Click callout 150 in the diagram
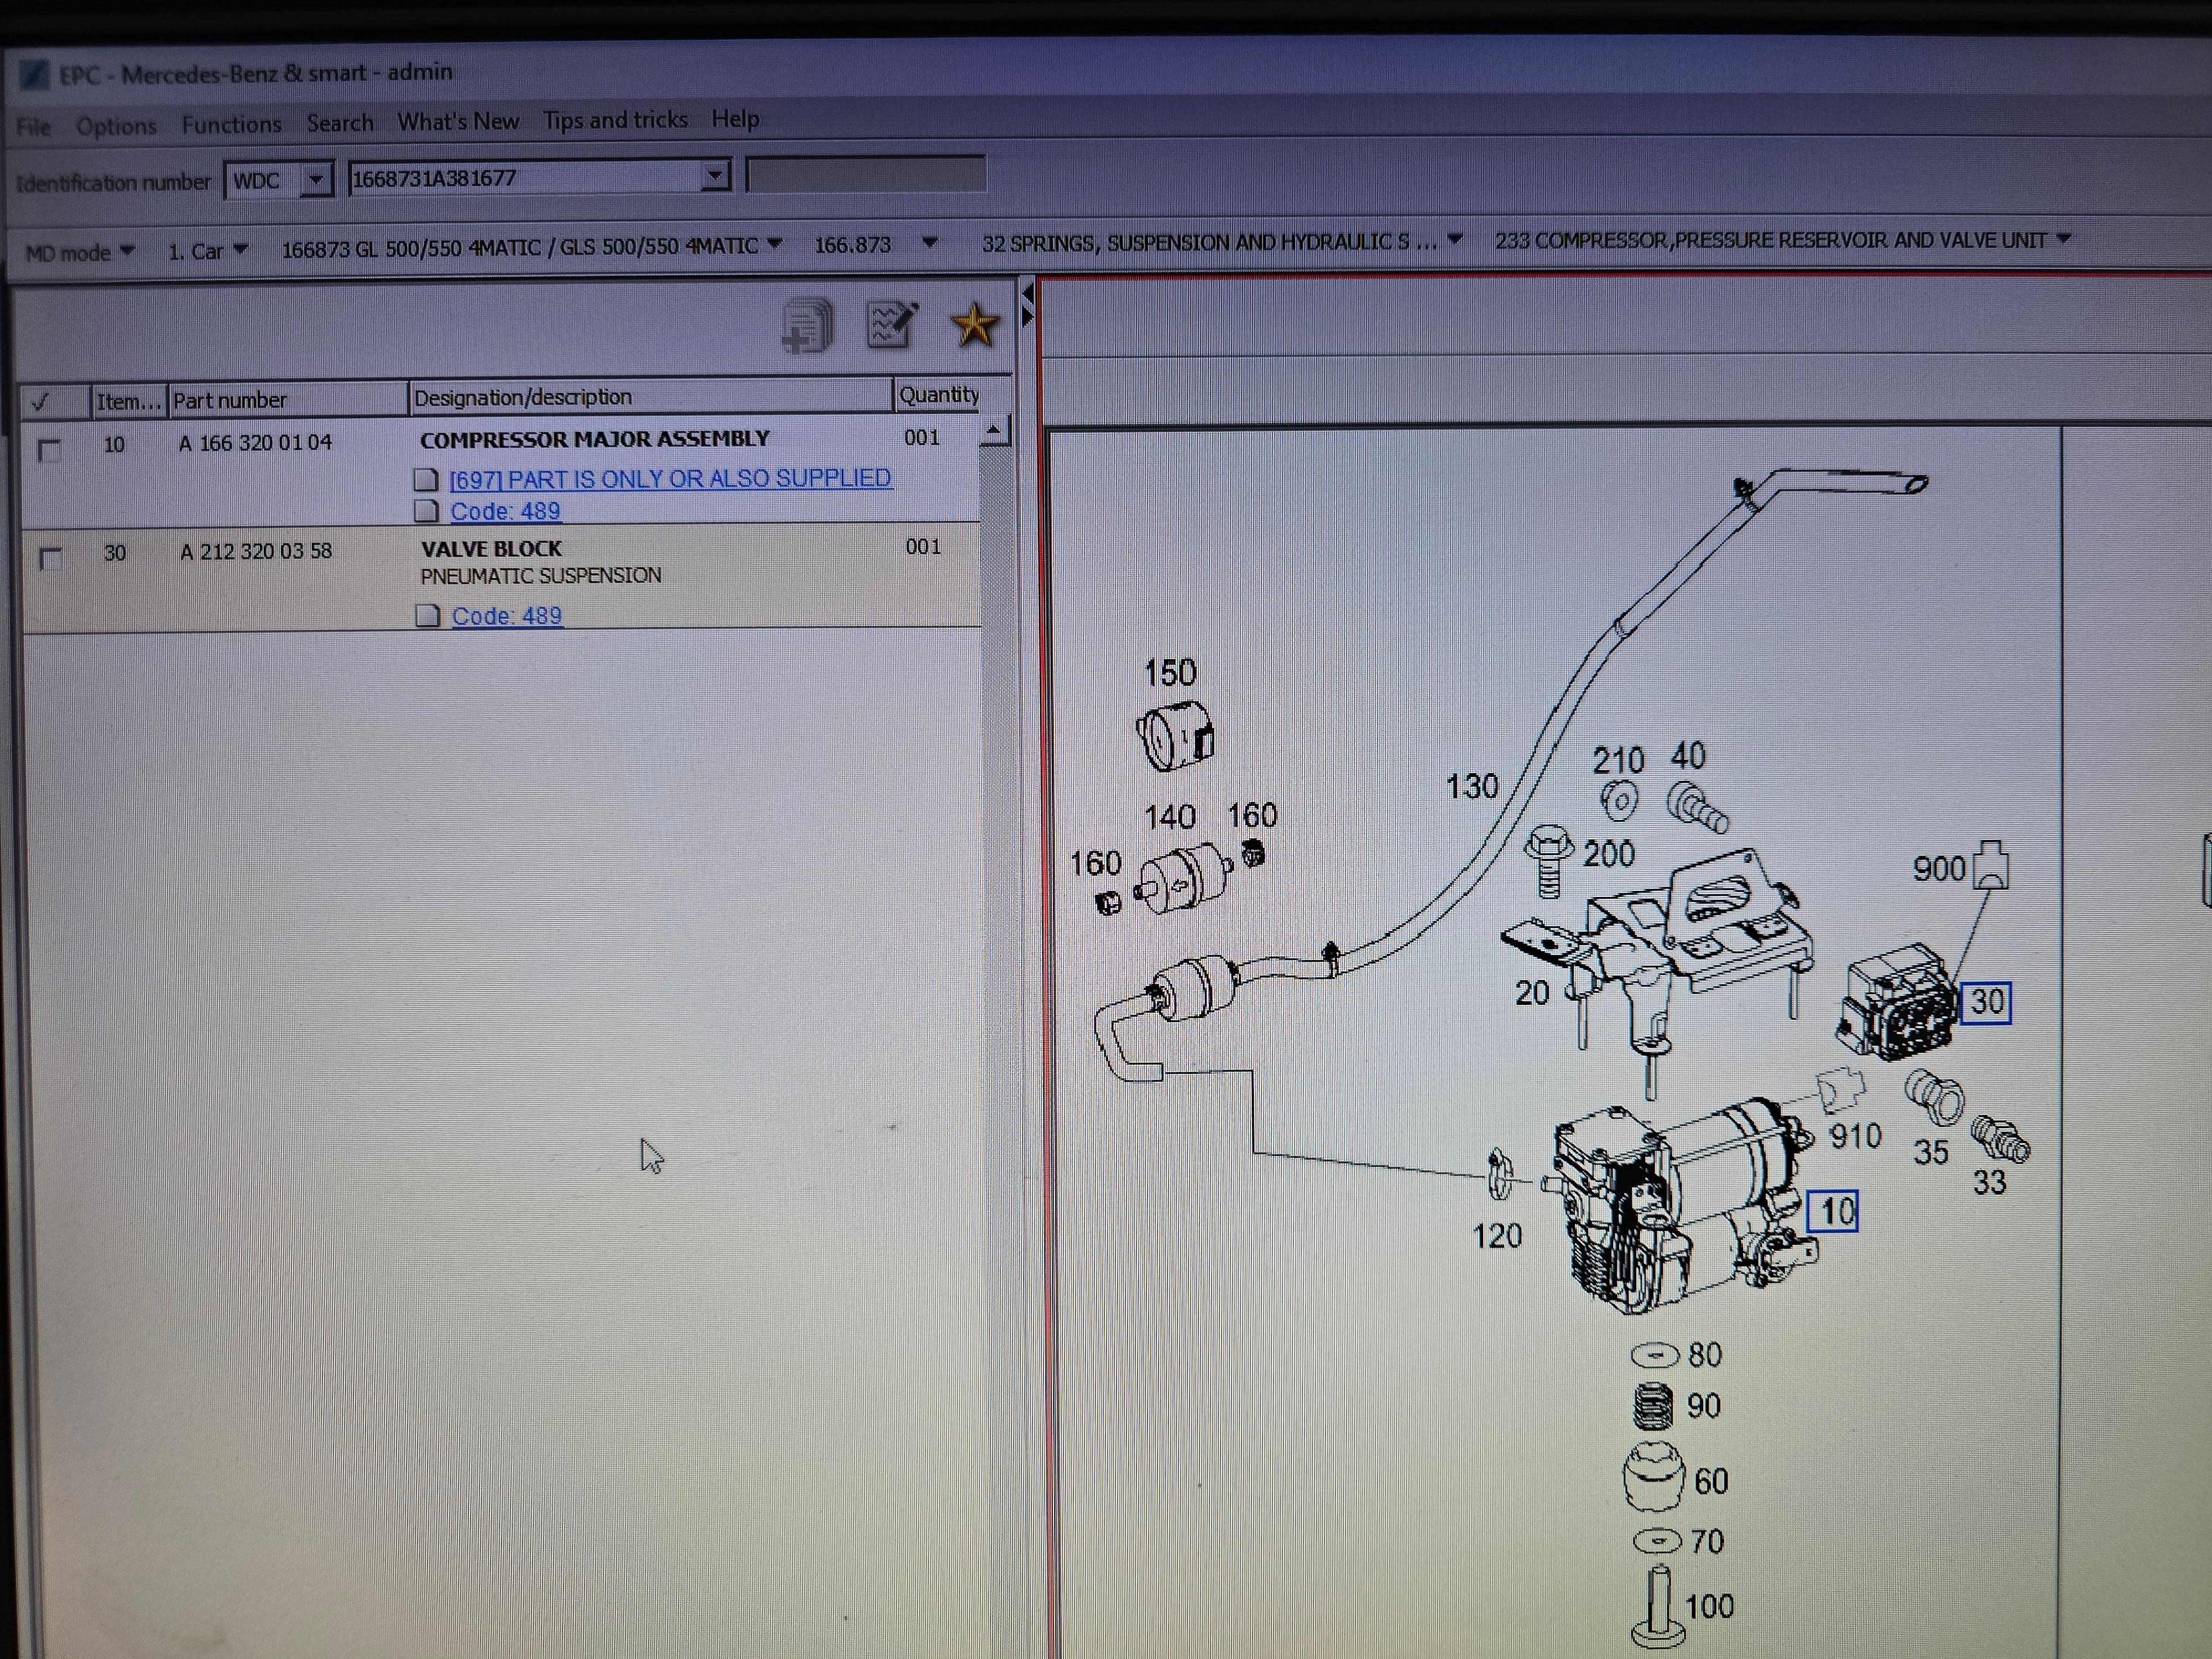 (1170, 672)
